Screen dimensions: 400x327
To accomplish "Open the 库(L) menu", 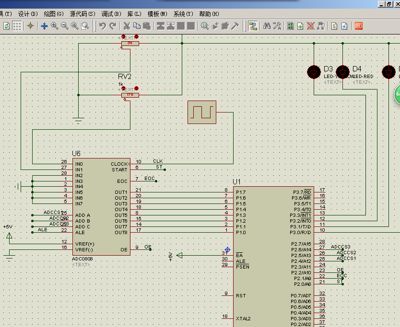I will coord(134,14).
